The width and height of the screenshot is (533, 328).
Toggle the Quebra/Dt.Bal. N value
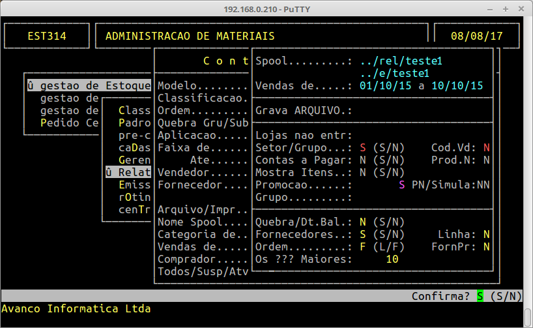point(363,222)
